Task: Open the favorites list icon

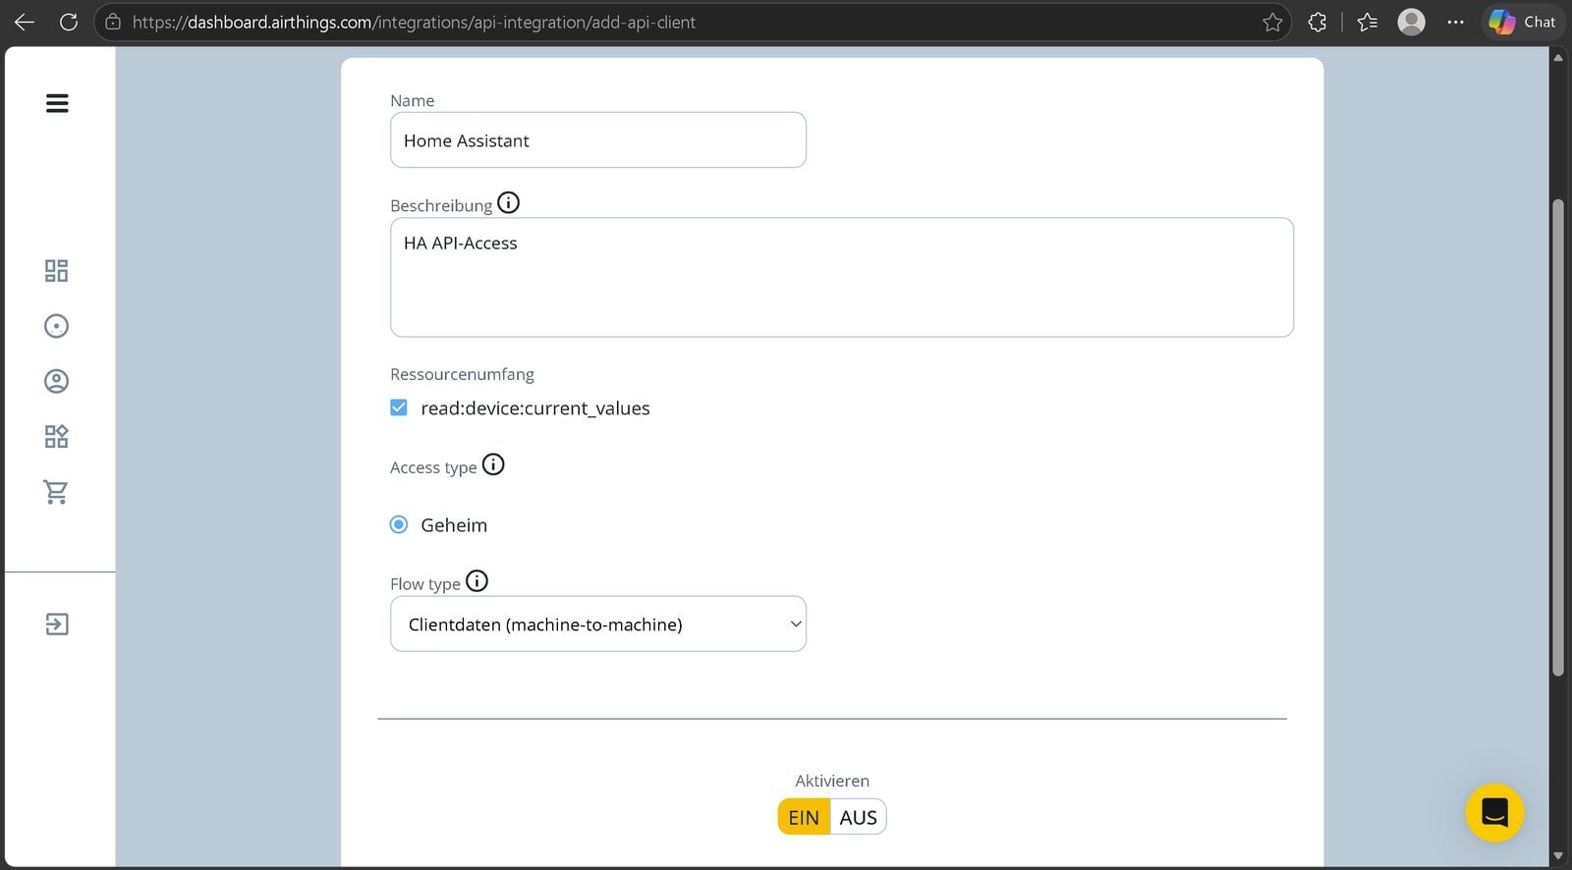Action: coord(1367,22)
